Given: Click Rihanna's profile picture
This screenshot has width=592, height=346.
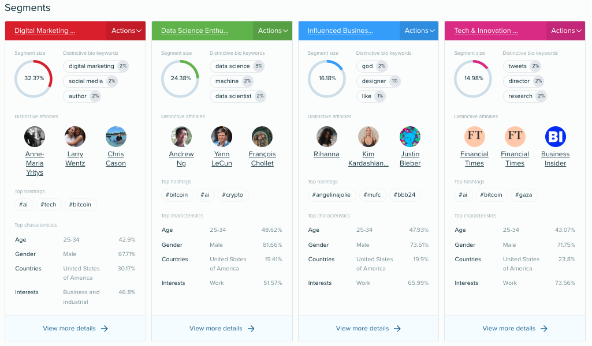Looking at the screenshot, I should 326,136.
